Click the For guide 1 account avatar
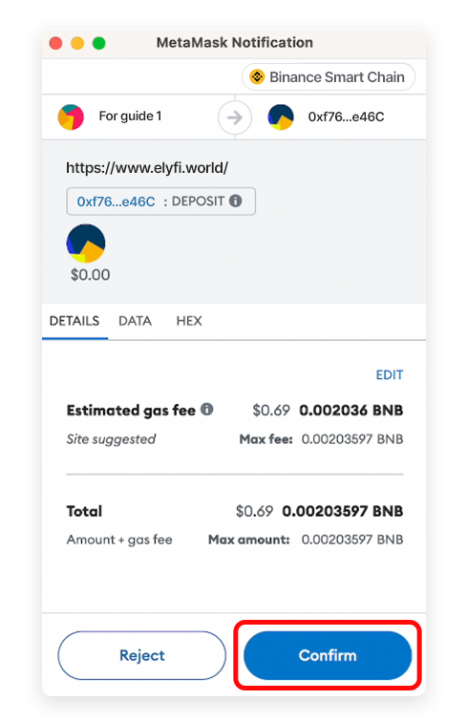Viewport: 467px width, 722px height. tap(71, 117)
